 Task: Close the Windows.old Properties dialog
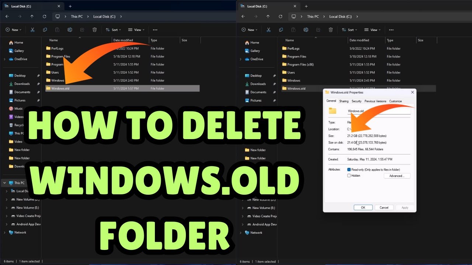pos(412,92)
